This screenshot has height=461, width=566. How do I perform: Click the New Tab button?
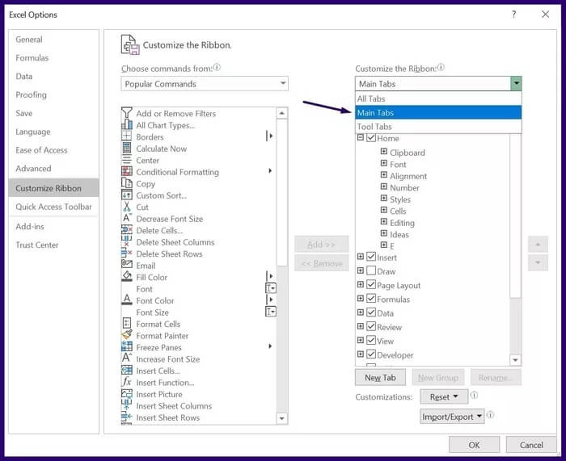tap(380, 377)
